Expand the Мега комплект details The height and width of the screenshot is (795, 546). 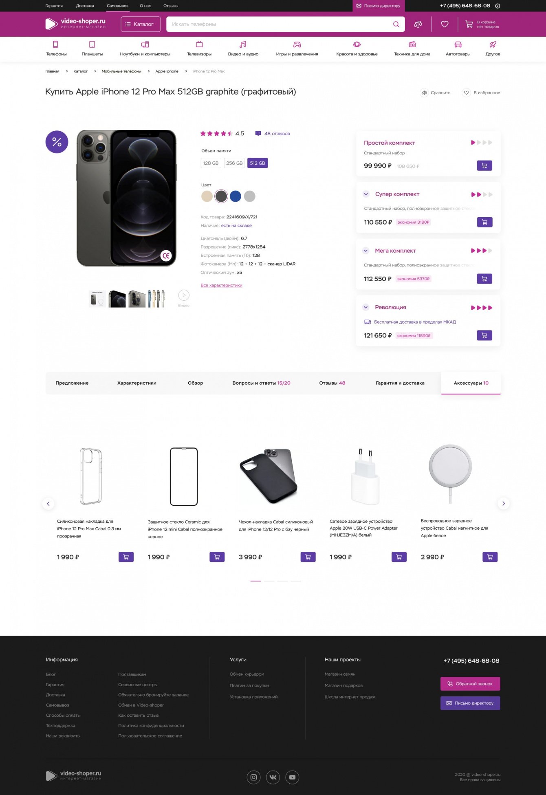click(x=366, y=251)
